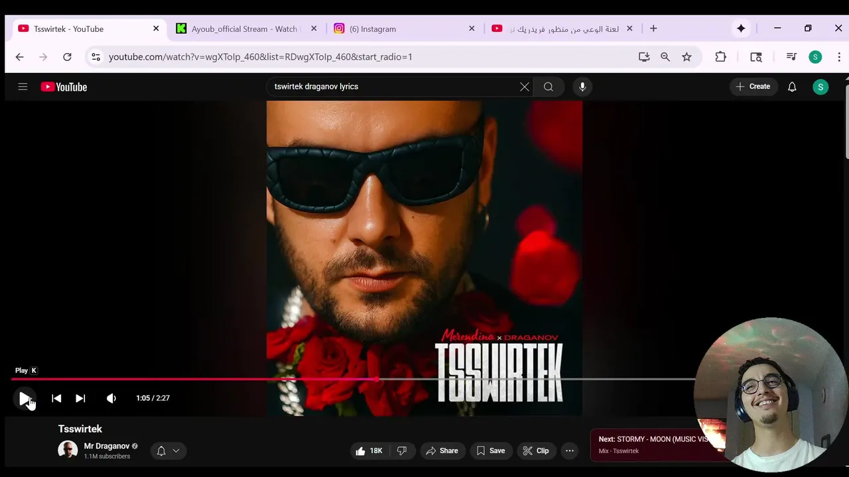Clear the YouTube search query
The image size is (849, 477).
click(x=525, y=87)
